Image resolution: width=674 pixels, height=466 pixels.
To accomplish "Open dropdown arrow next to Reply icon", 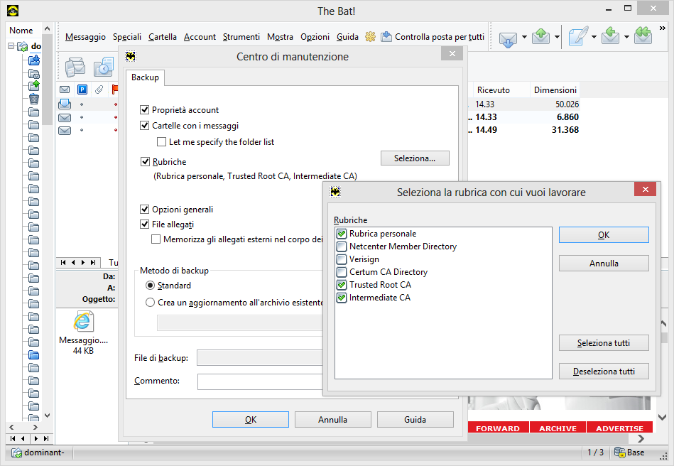I will point(626,37).
